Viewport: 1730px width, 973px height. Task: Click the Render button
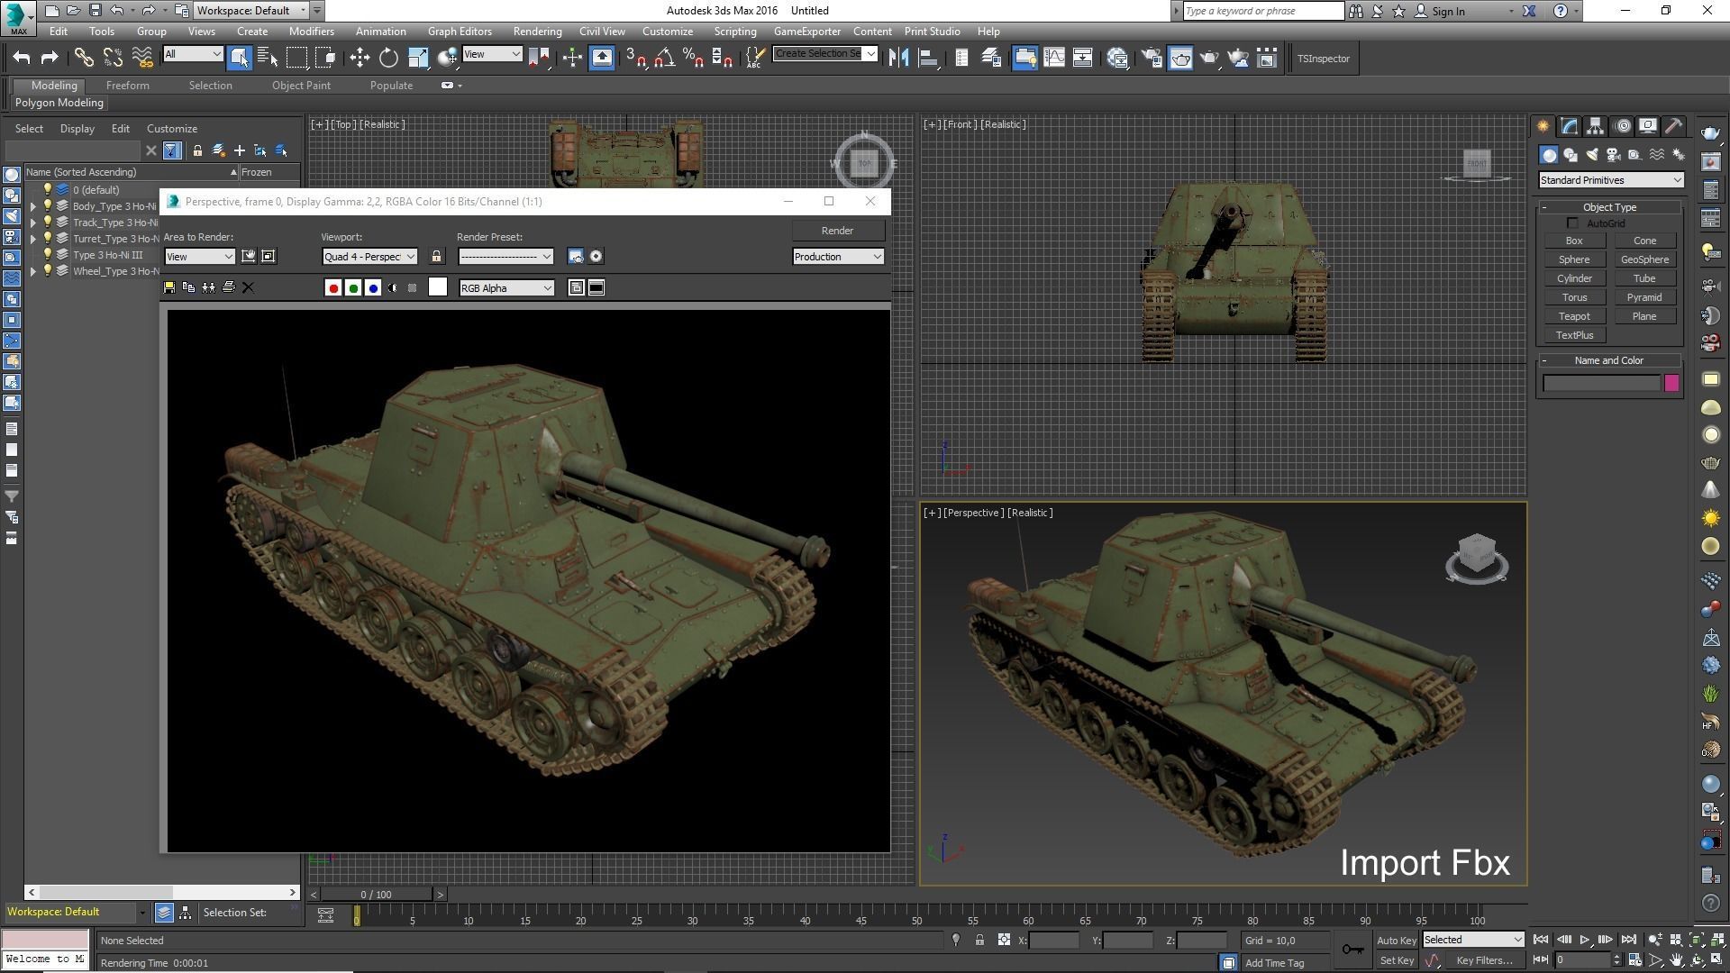[x=837, y=231]
